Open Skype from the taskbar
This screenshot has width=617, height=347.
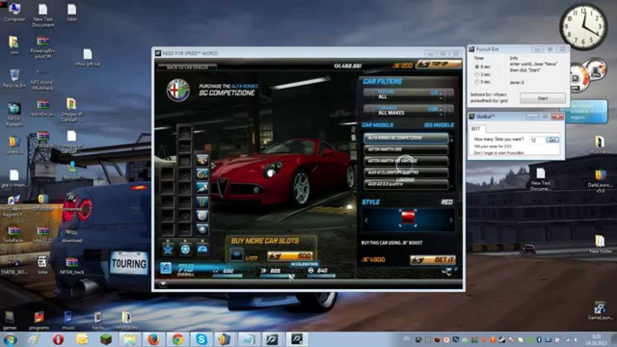pyautogui.click(x=201, y=340)
